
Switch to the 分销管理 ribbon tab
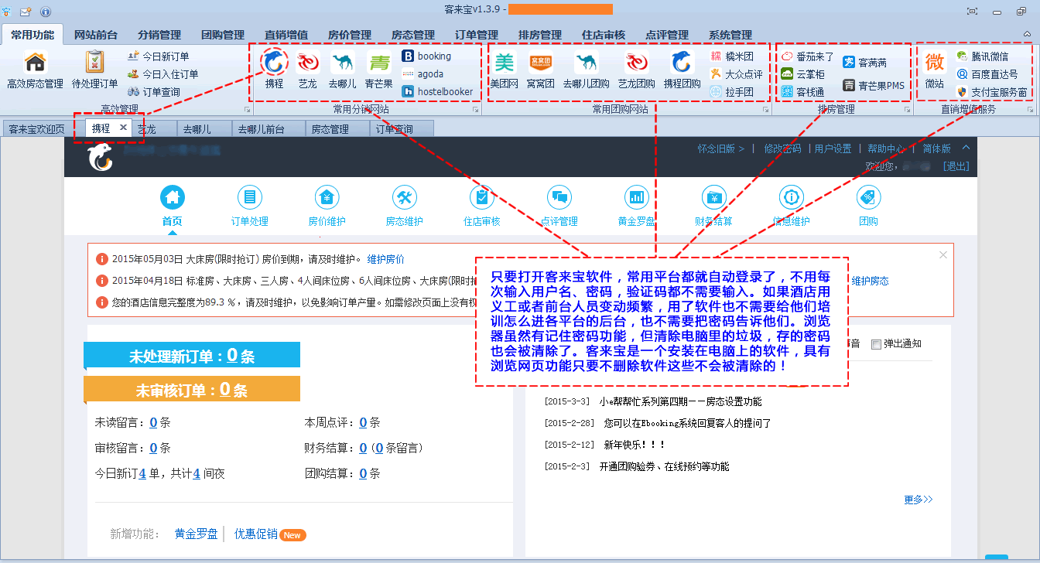coord(159,35)
